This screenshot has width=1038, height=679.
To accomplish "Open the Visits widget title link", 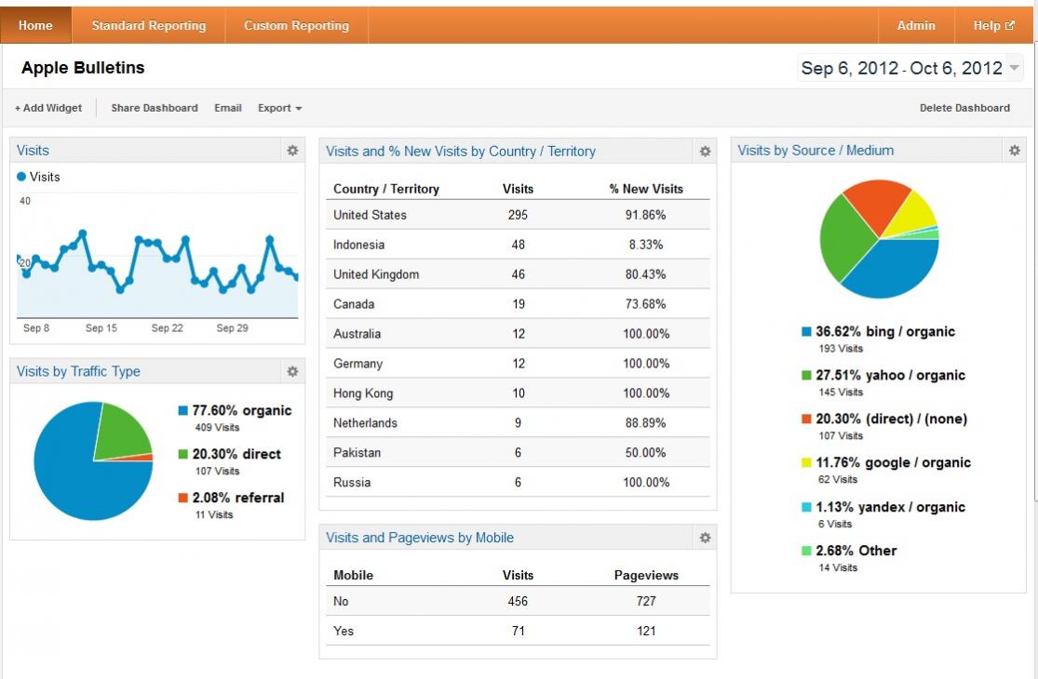I will (x=33, y=151).
